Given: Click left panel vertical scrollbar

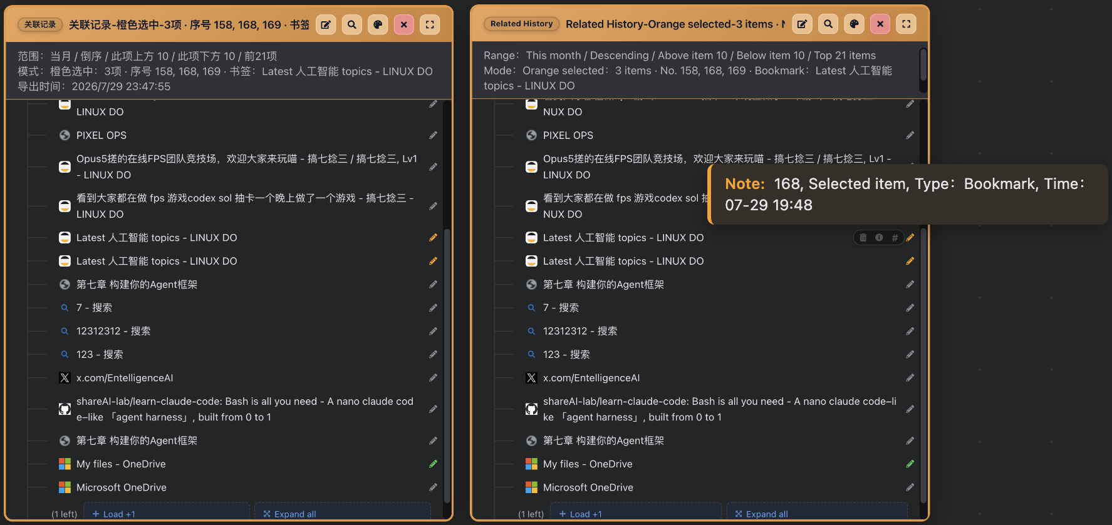Looking at the screenshot, I should pyautogui.click(x=447, y=365).
